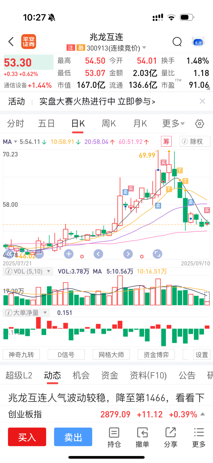This screenshot has height=463, width=213.
Task: Open 通信设备 sector +1.44% link
Action: (x=28, y=85)
